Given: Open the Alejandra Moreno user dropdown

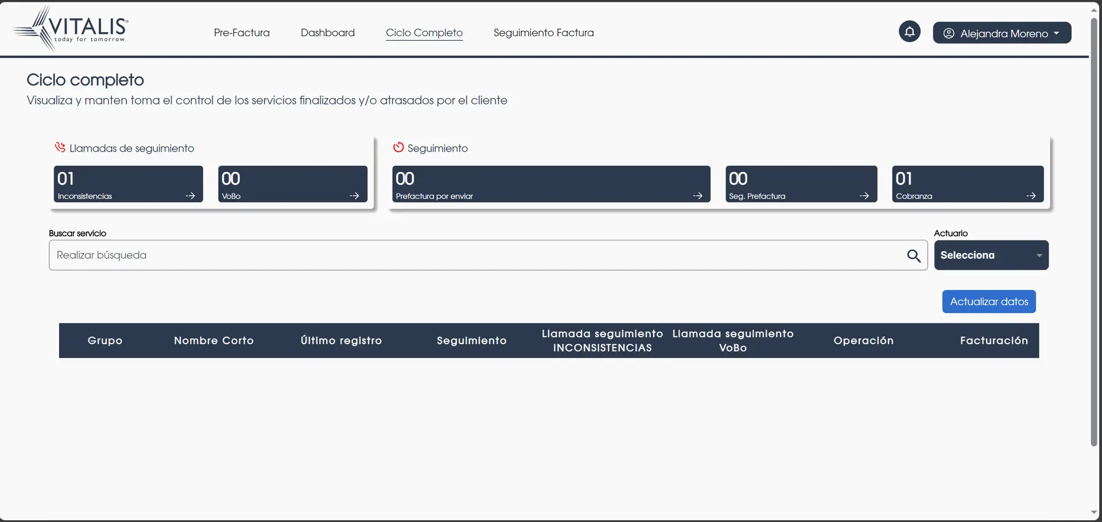Looking at the screenshot, I should coord(1002,33).
